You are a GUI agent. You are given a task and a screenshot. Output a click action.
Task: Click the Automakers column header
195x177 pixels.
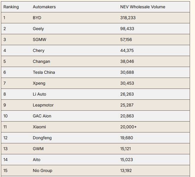(44, 7)
